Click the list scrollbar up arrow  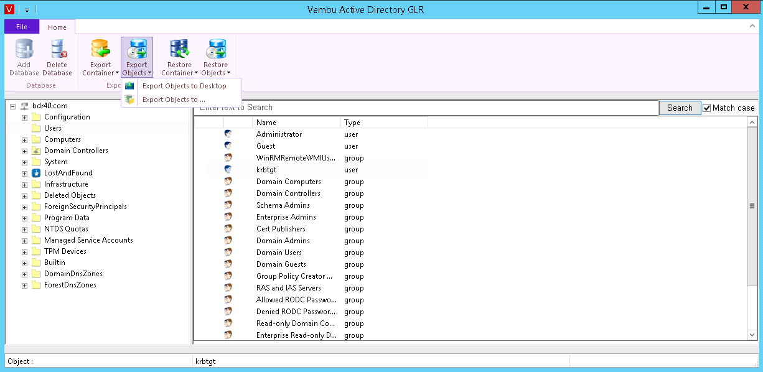pos(752,123)
